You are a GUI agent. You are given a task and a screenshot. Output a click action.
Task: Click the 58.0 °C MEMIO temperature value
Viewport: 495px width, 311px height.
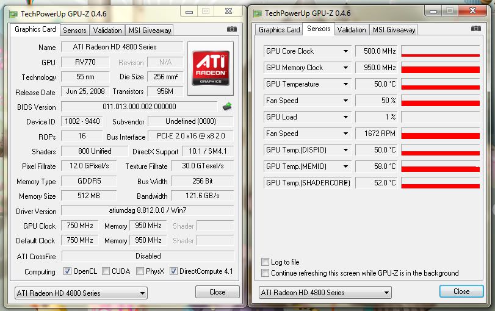coord(376,166)
